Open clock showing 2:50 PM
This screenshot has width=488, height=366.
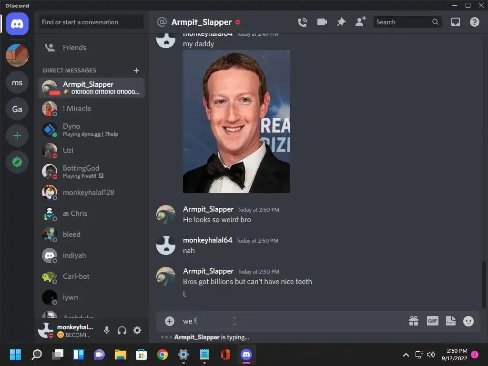[454, 355]
